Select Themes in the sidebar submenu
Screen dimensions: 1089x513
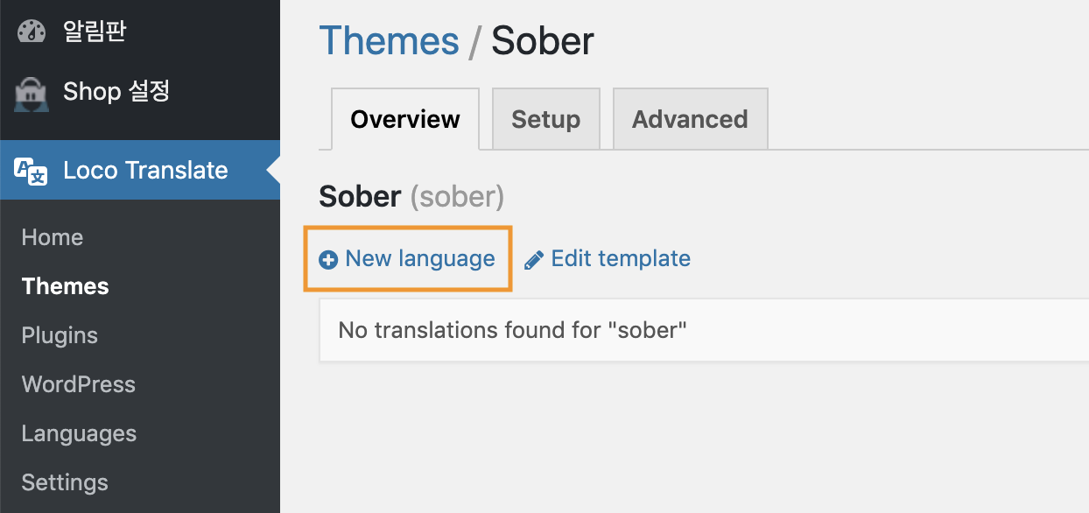[66, 286]
